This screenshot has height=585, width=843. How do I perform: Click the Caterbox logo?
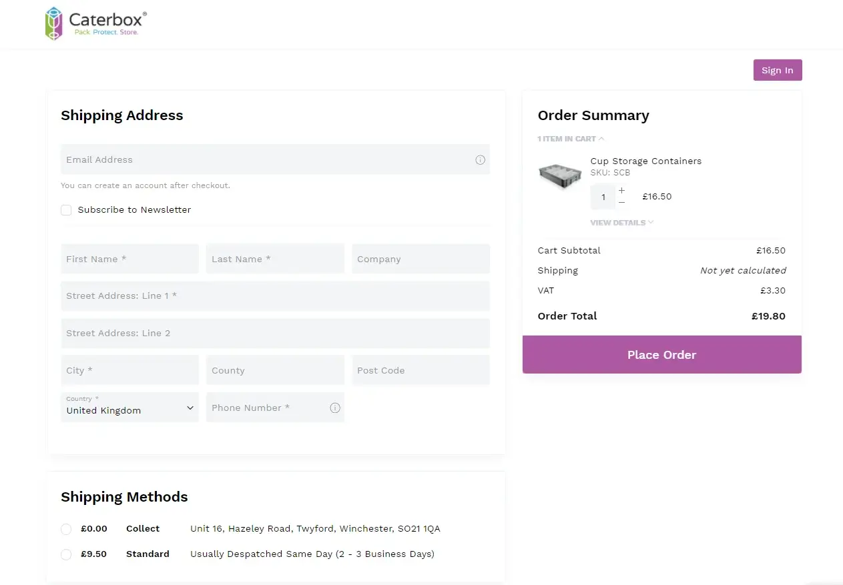(x=94, y=23)
